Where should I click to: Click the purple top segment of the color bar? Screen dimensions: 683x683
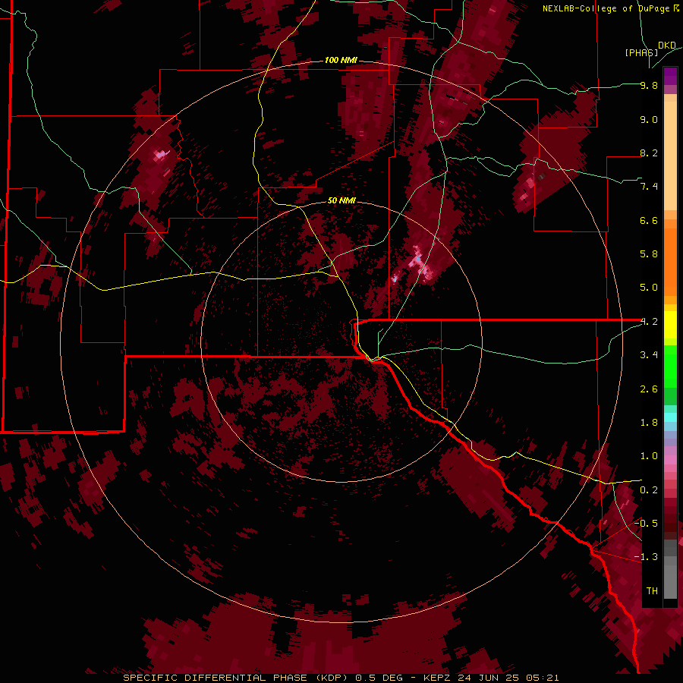(670, 76)
